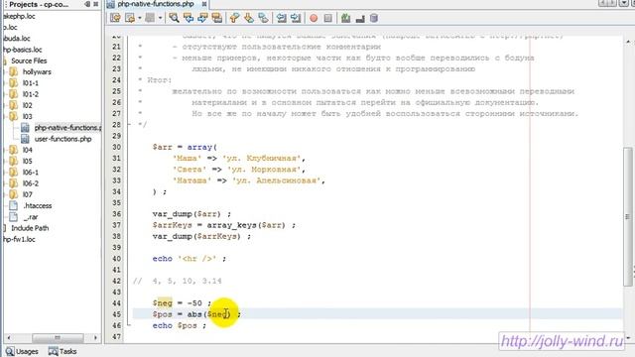Screen dimensions: 635x357
Task: Select the l01-2 folder
Action: tap(31, 94)
